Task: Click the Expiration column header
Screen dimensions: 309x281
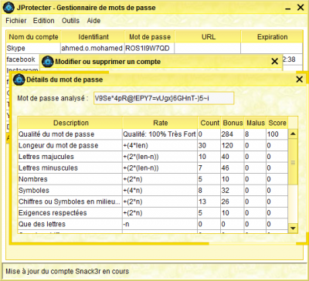Action: tap(272, 37)
